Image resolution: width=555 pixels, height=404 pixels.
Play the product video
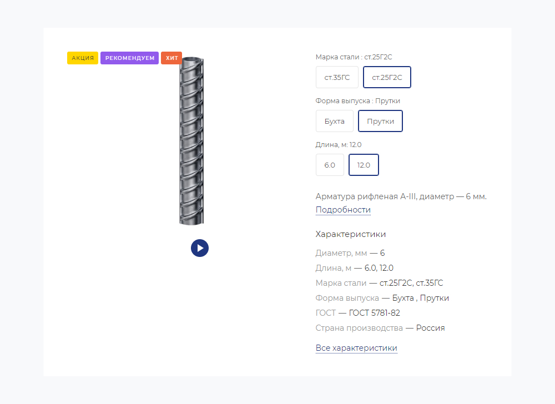[x=200, y=248]
